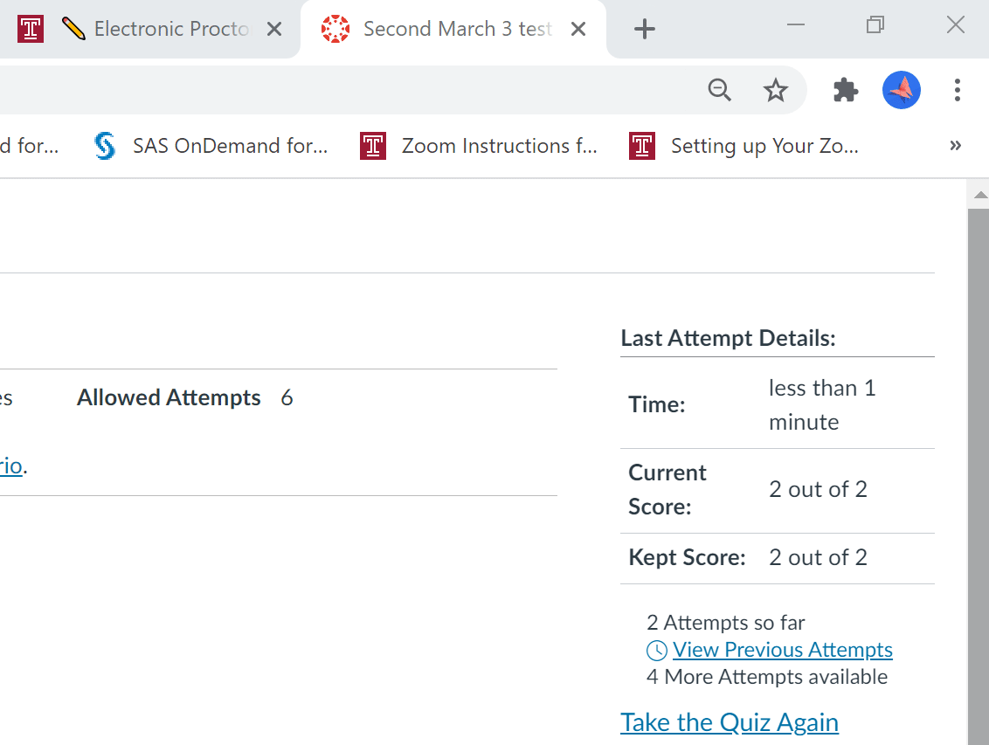989x745 pixels.
Task: Open the Chrome profile avatar
Action: (x=902, y=90)
